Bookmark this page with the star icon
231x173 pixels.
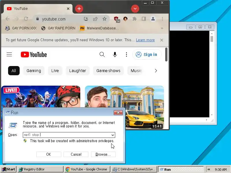(x=105, y=19)
